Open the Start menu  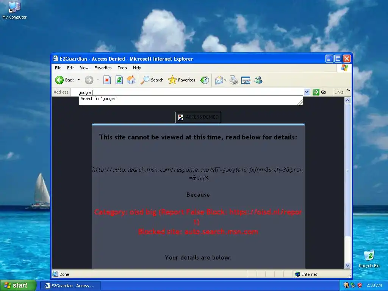click(x=18, y=286)
